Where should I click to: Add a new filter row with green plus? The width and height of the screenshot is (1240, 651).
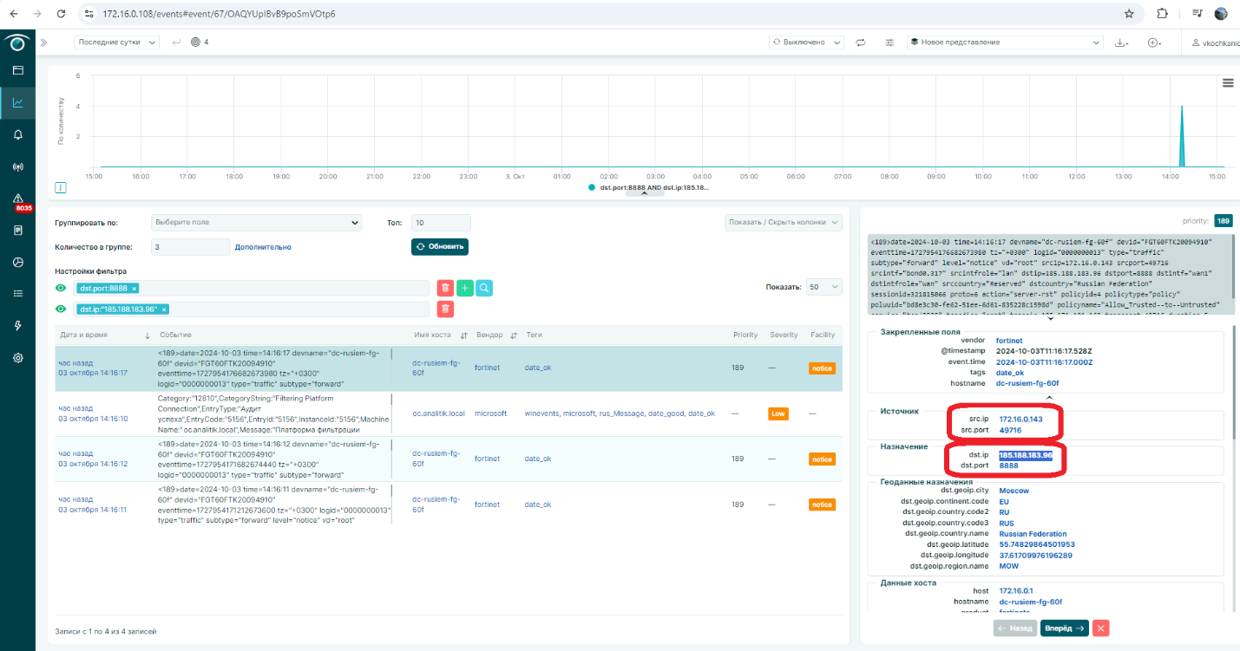point(464,288)
